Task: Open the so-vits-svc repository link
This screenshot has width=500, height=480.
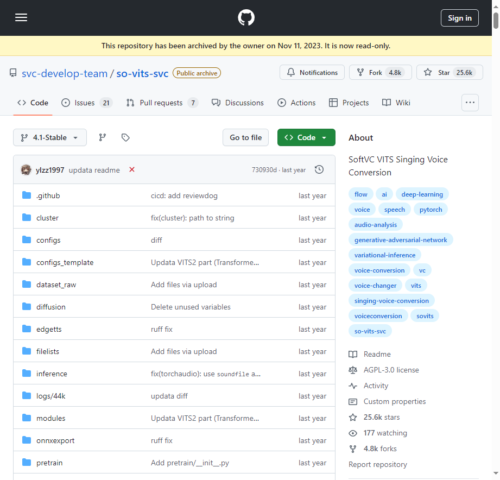Action: click(142, 73)
